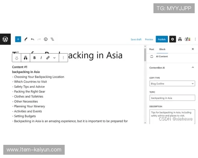
Task: Click the Topic input field
Action: click(x=172, y=98)
